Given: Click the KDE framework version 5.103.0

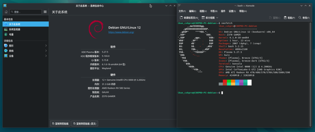Looking at the screenshot, I should pyautogui.click(x=106, y=56).
